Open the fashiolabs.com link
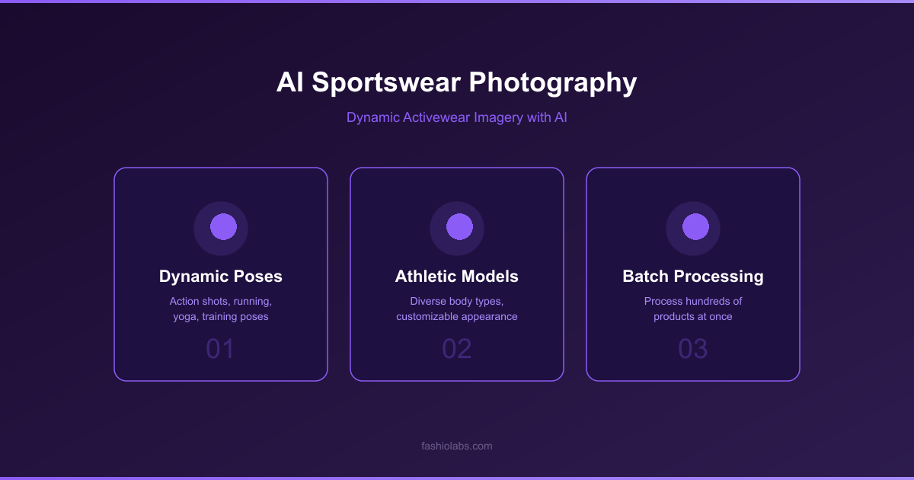 point(457,446)
